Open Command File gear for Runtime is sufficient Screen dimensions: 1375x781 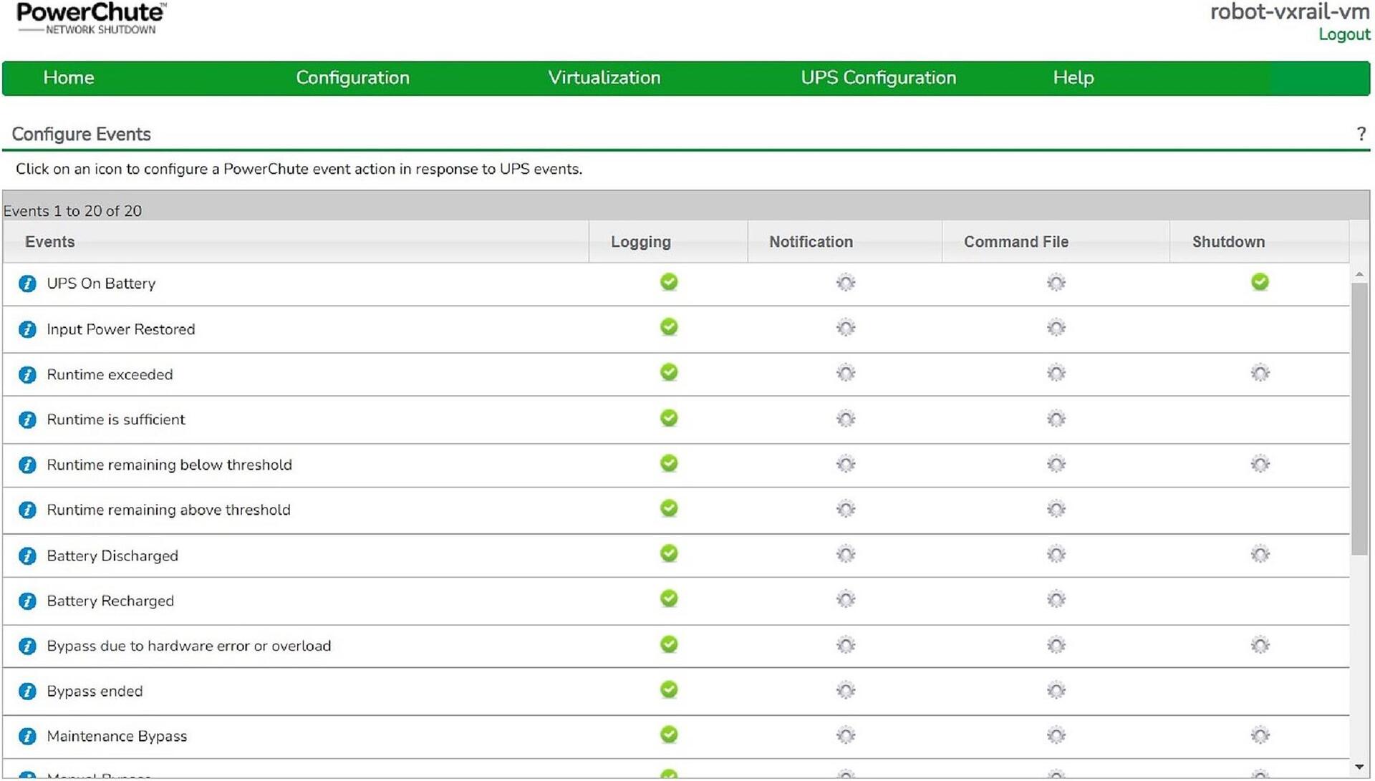[x=1056, y=419]
